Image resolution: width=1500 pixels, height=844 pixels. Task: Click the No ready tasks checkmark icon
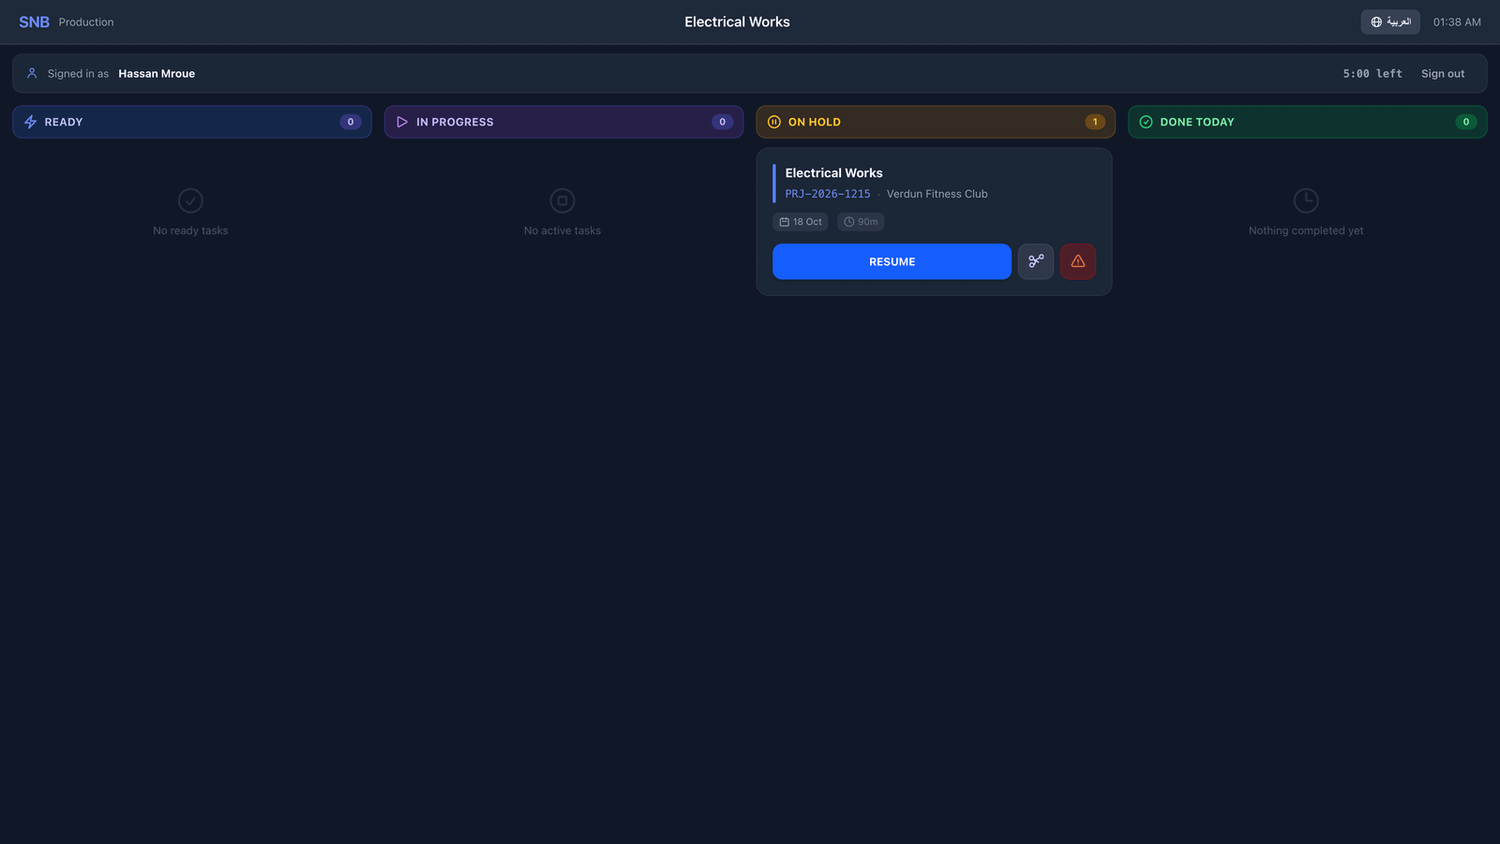tap(190, 200)
